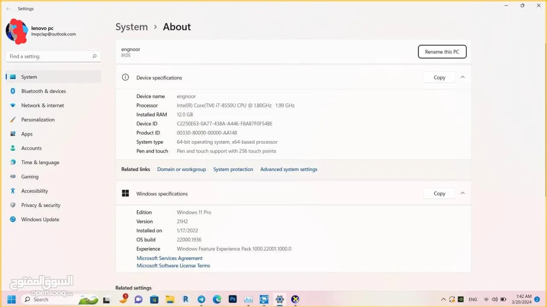Open the orange app with notification badge
547x307 pixels.
(123, 299)
